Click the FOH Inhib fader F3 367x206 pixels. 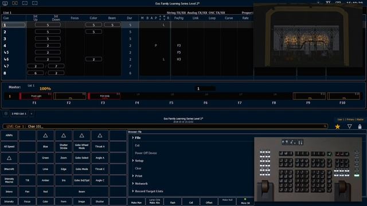click(x=104, y=96)
